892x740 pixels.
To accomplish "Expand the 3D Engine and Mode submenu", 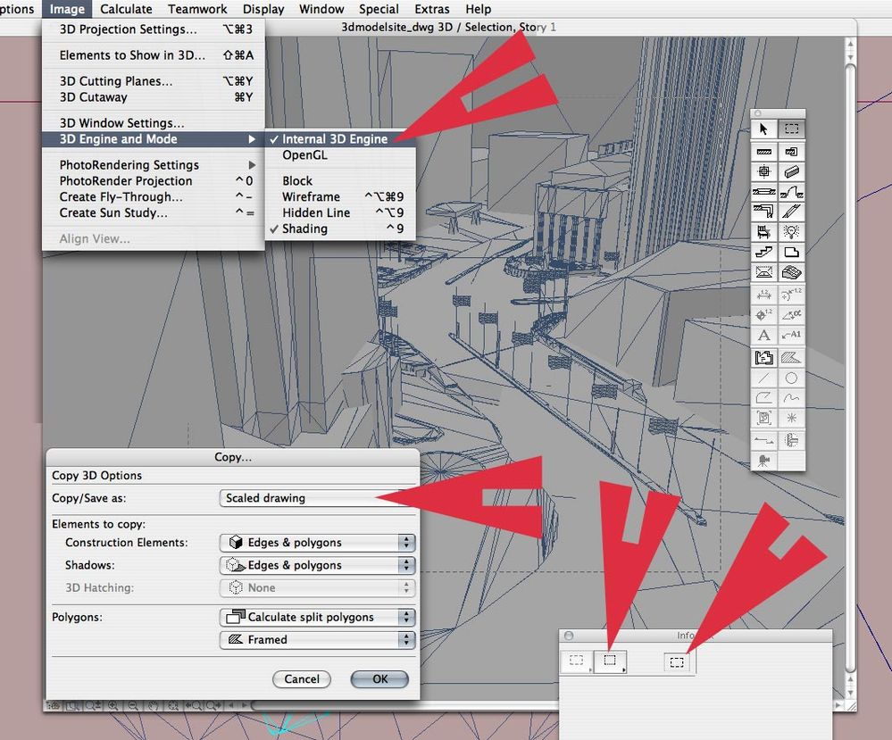I will point(153,138).
